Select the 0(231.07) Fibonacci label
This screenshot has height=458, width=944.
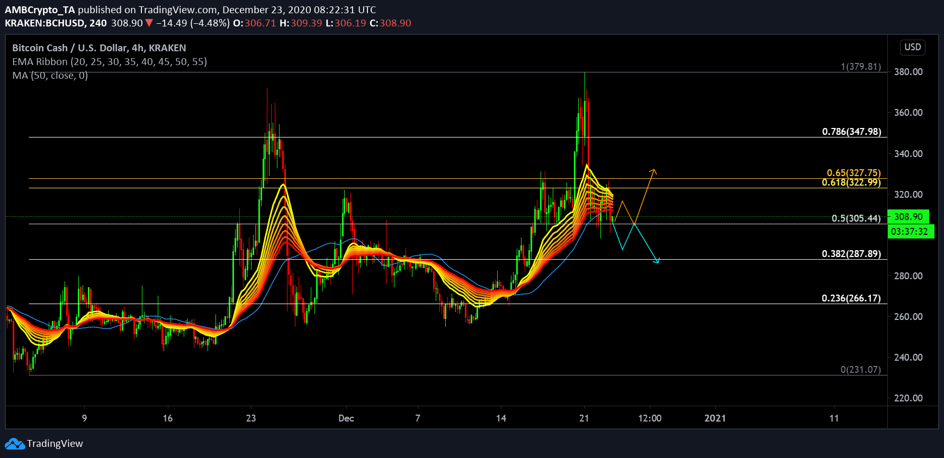(x=861, y=370)
